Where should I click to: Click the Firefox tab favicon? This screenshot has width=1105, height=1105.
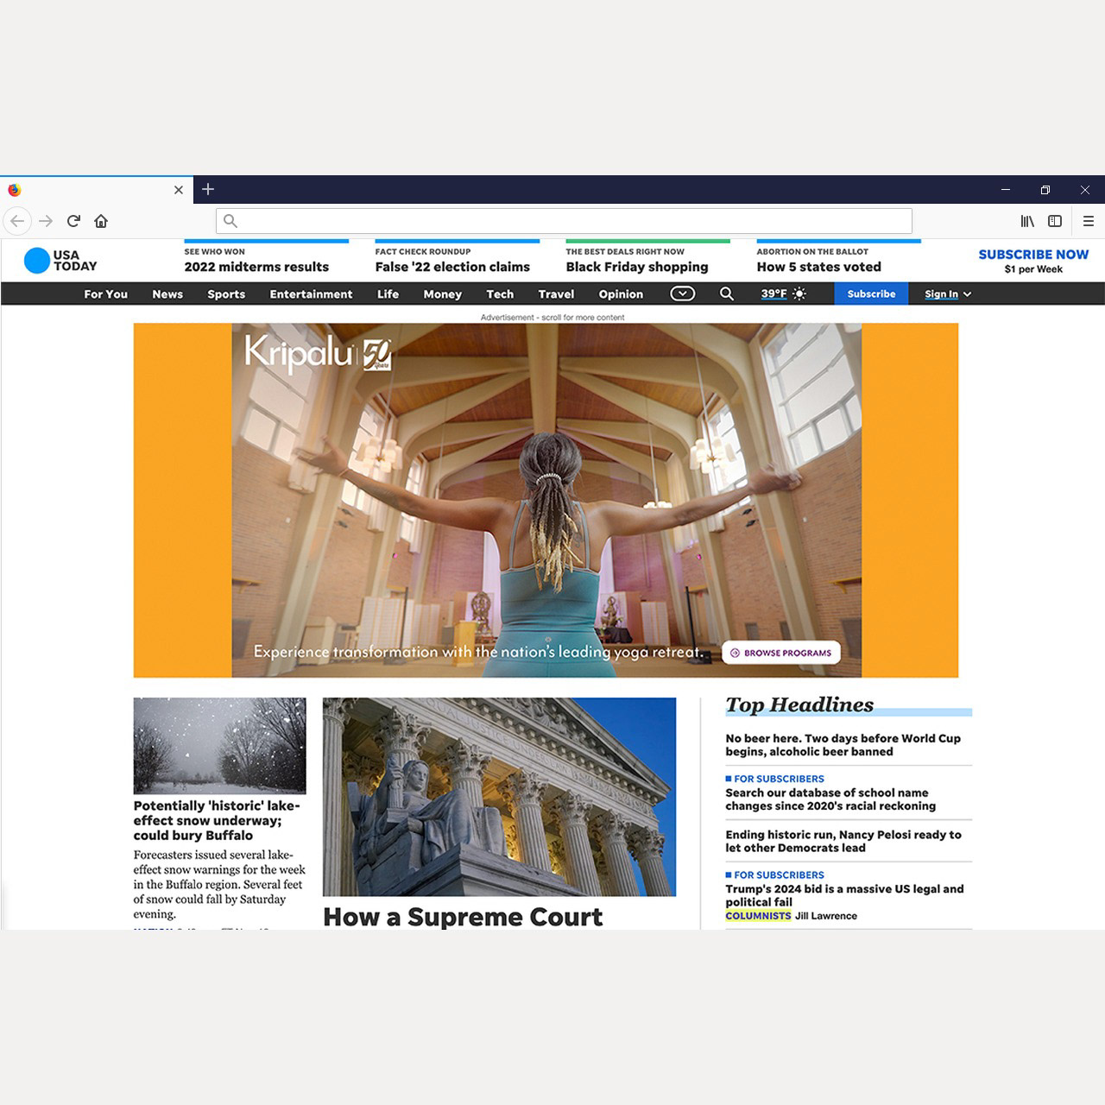click(15, 190)
